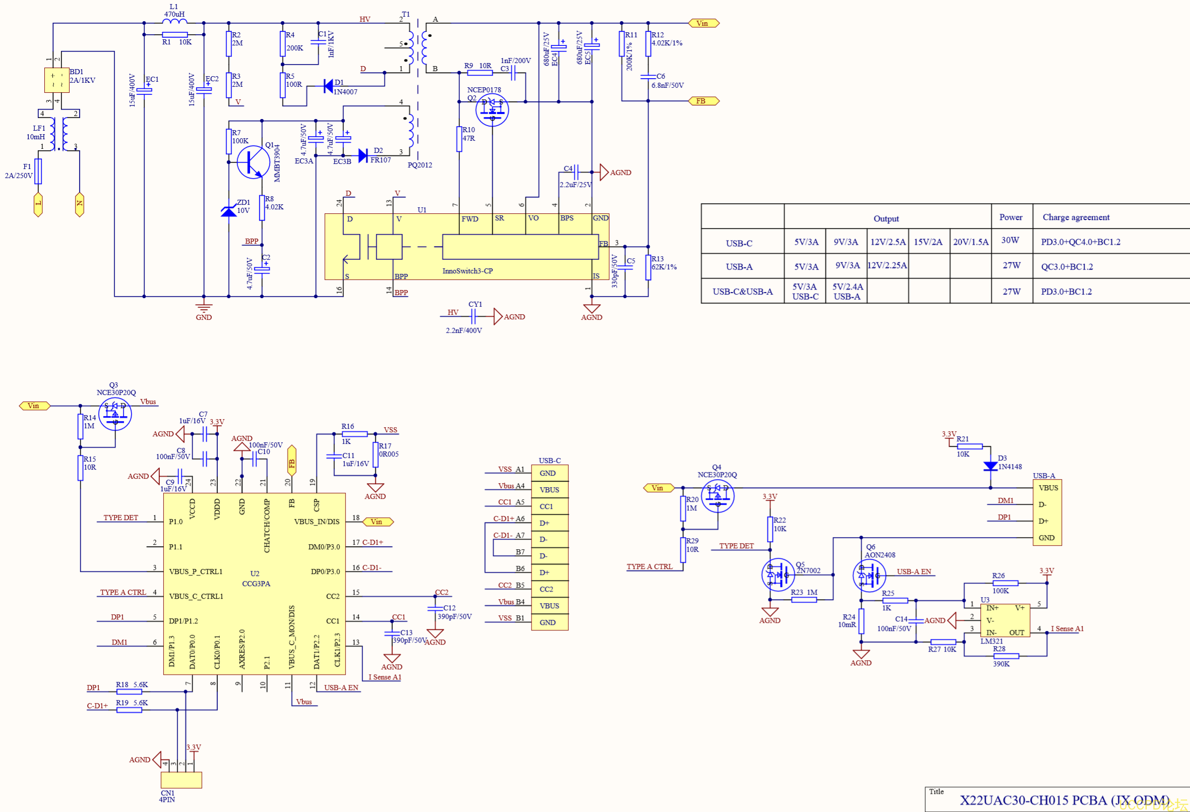Select the Vin port left of R14
The width and height of the screenshot is (1190, 812).
tap(35, 405)
